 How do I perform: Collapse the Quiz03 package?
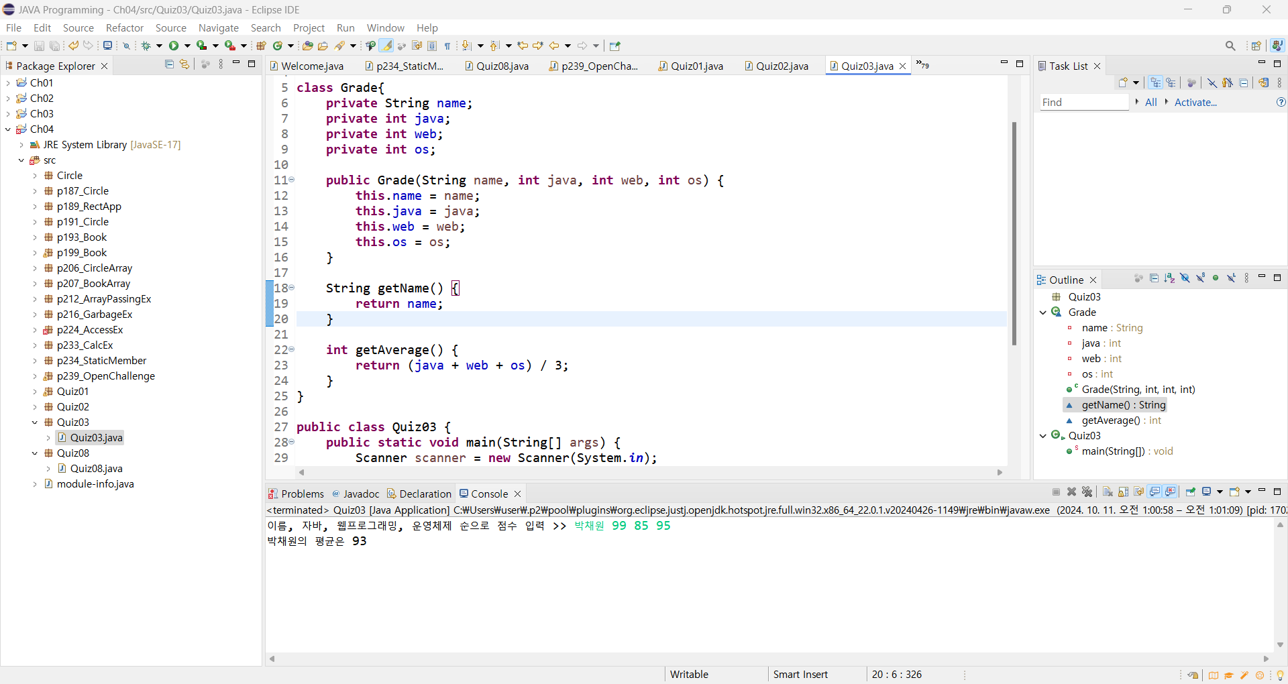[35, 422]
